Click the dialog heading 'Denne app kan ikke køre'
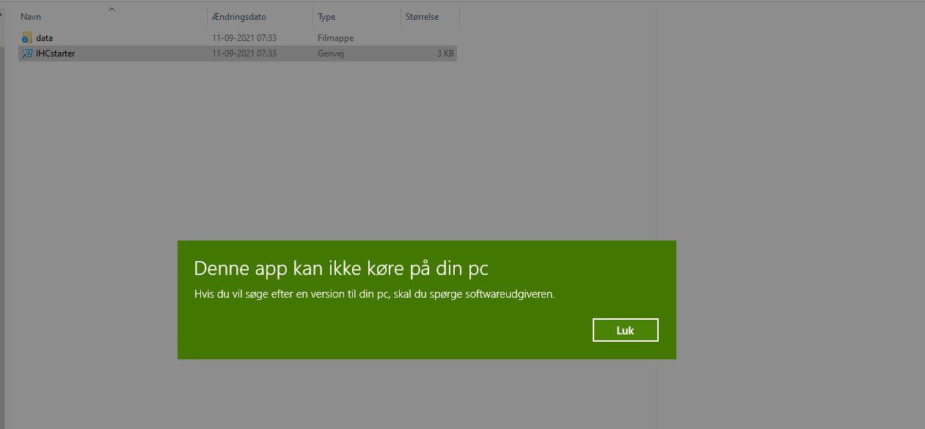Screen dimensions: 925x429 340,268
